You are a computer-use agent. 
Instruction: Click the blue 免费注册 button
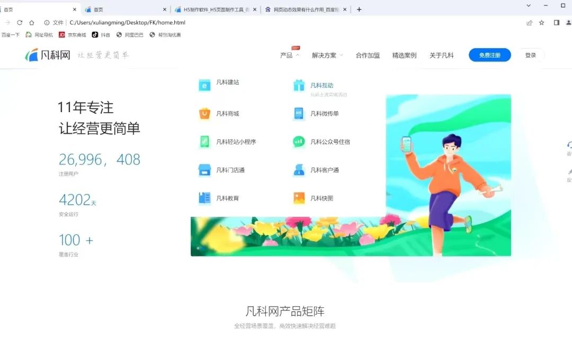(489, 55)
